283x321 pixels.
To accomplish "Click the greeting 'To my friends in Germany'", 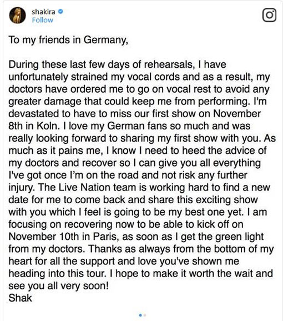I will tap(68, 40).
